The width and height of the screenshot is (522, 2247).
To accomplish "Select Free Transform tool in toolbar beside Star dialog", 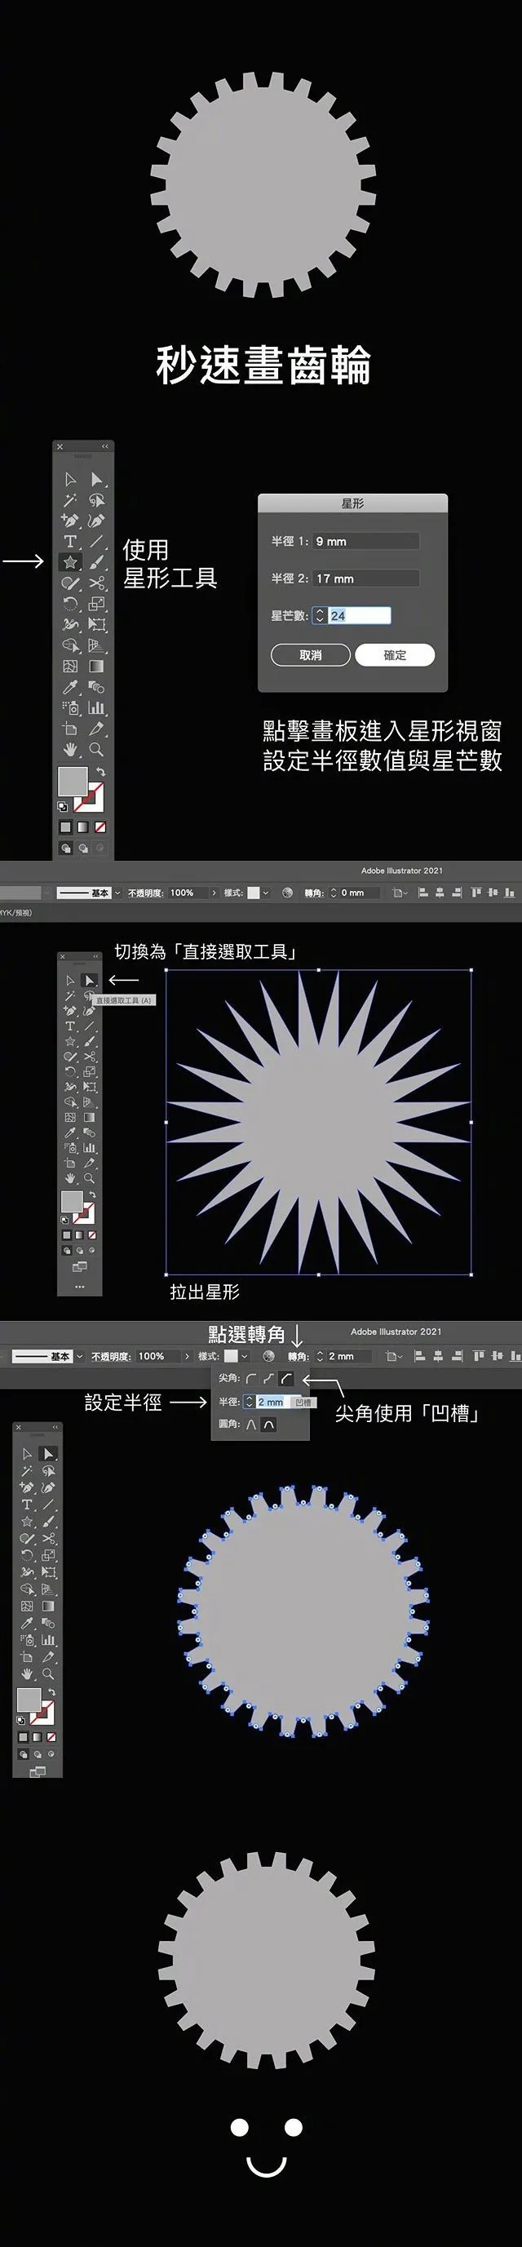I will point(97,624).
